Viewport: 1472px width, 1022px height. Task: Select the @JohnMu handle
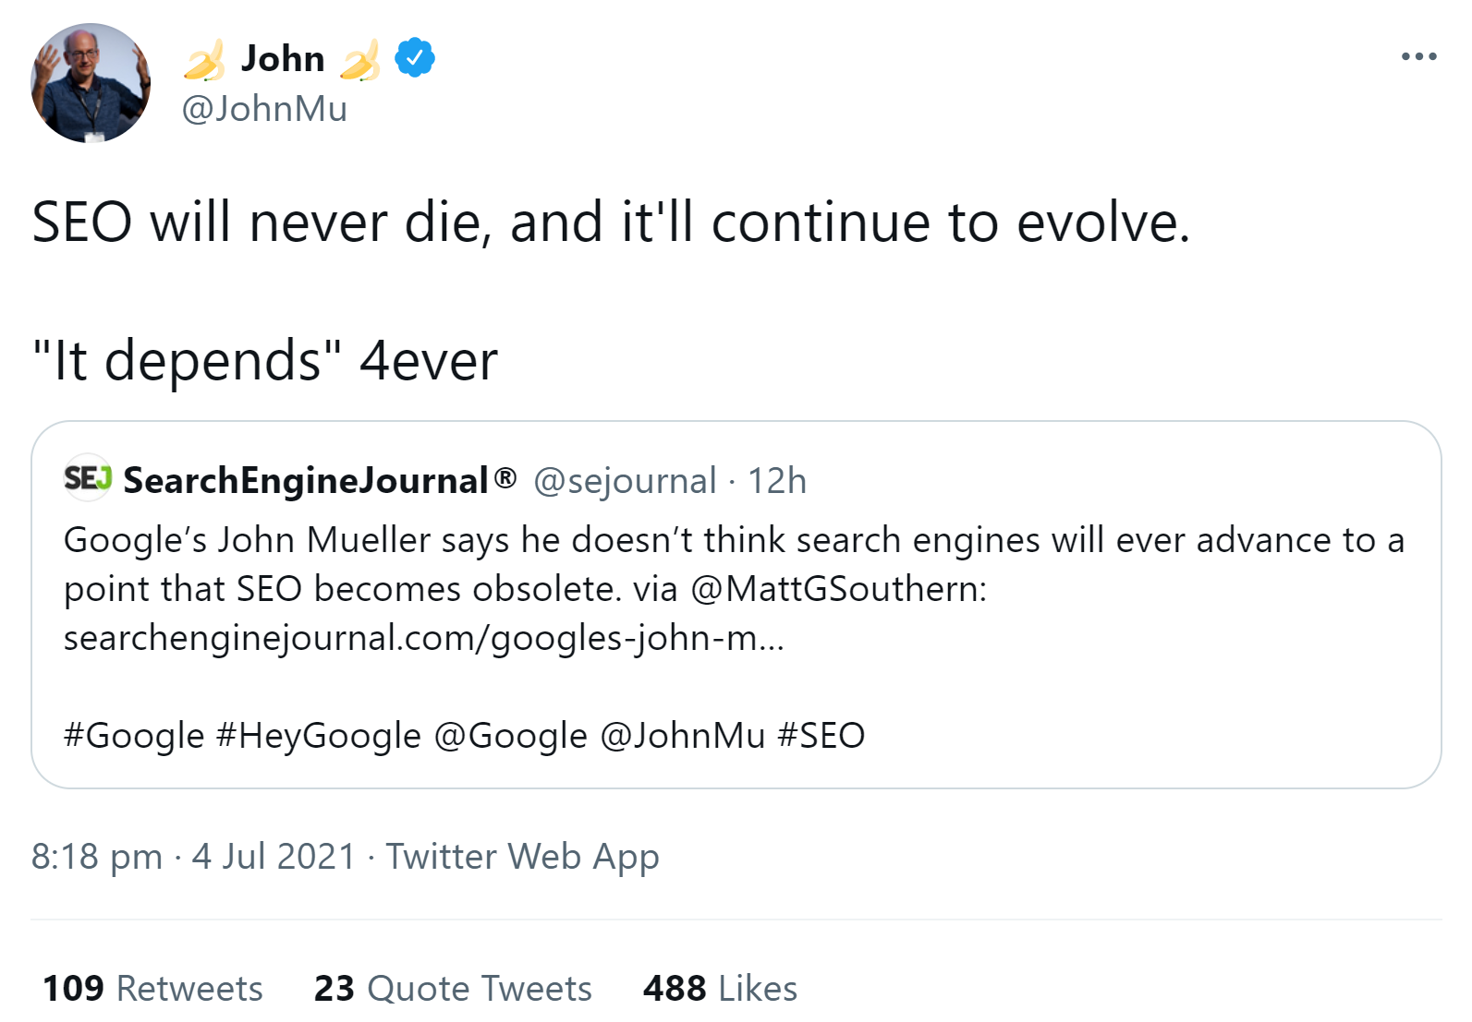[x=264, y=109]
